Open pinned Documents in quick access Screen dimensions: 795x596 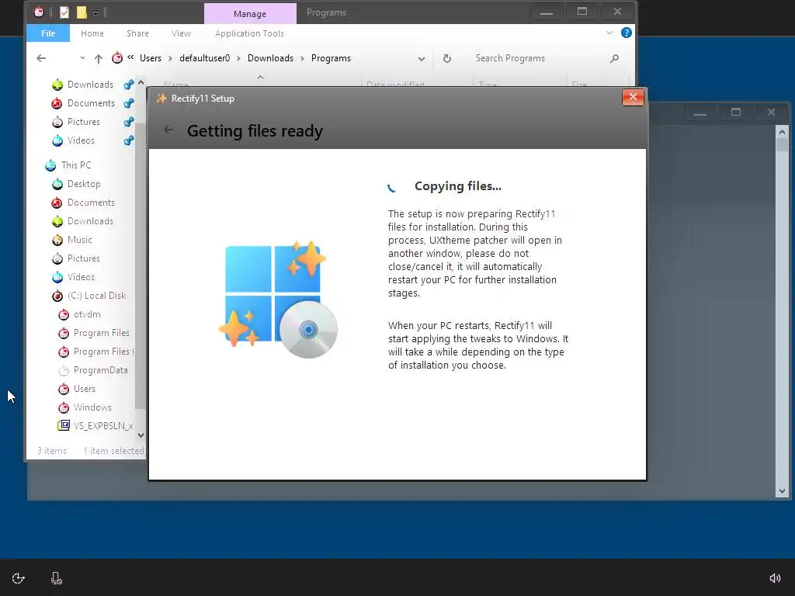(x=91, y=103)
